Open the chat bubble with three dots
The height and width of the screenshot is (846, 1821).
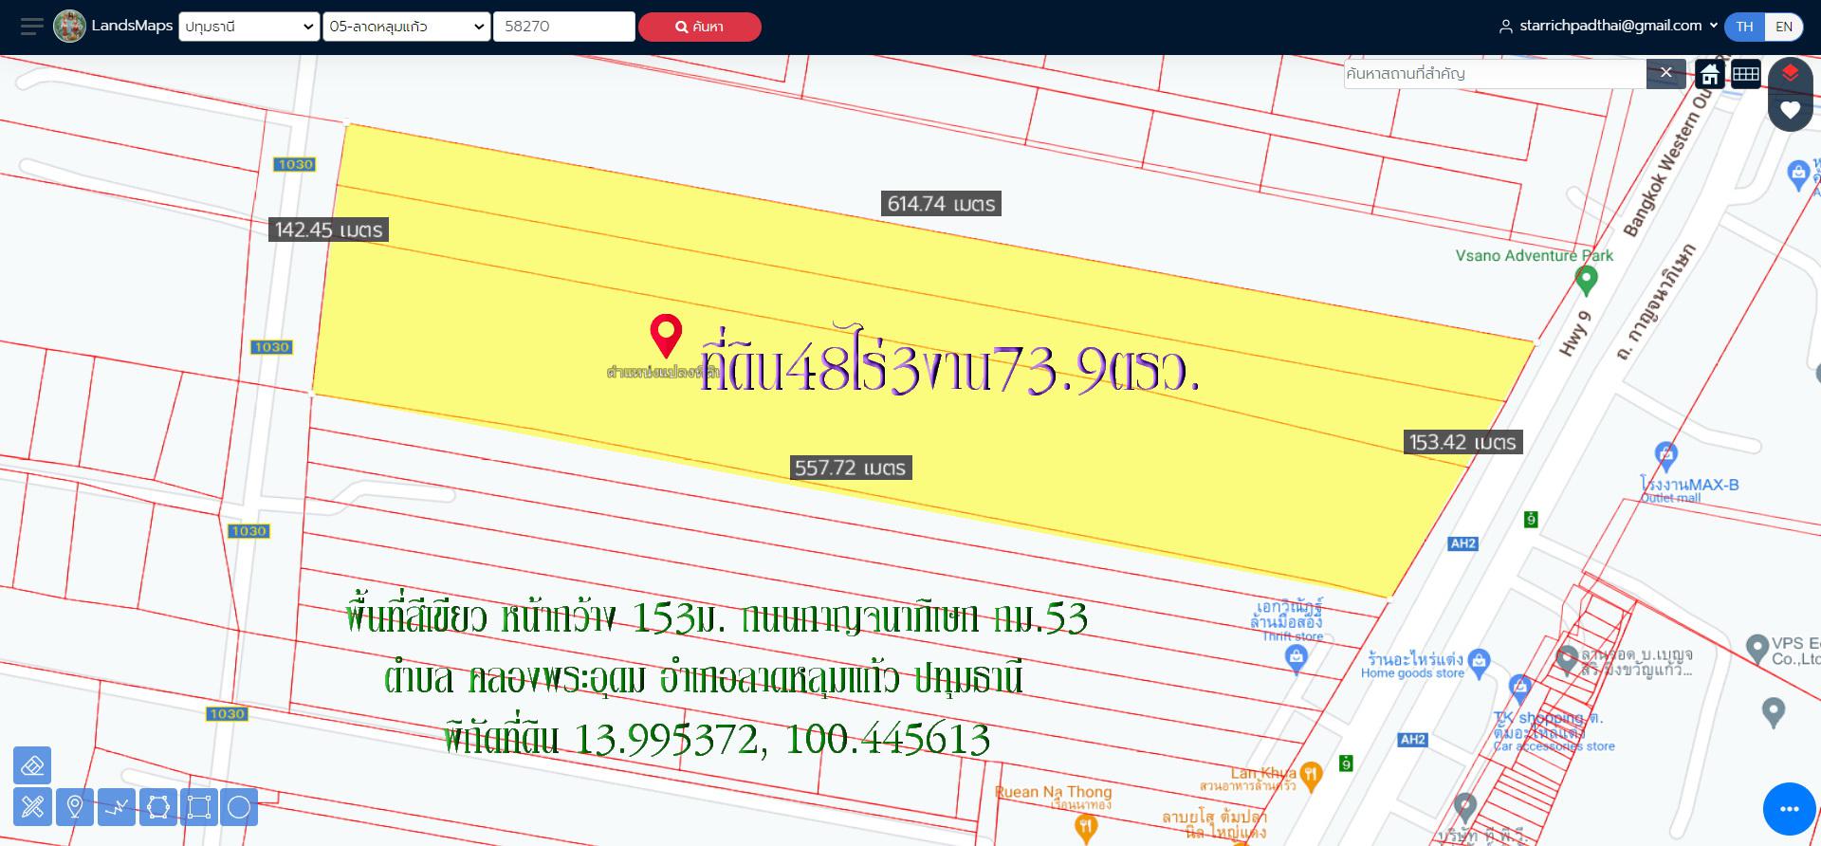[1789, 809]
